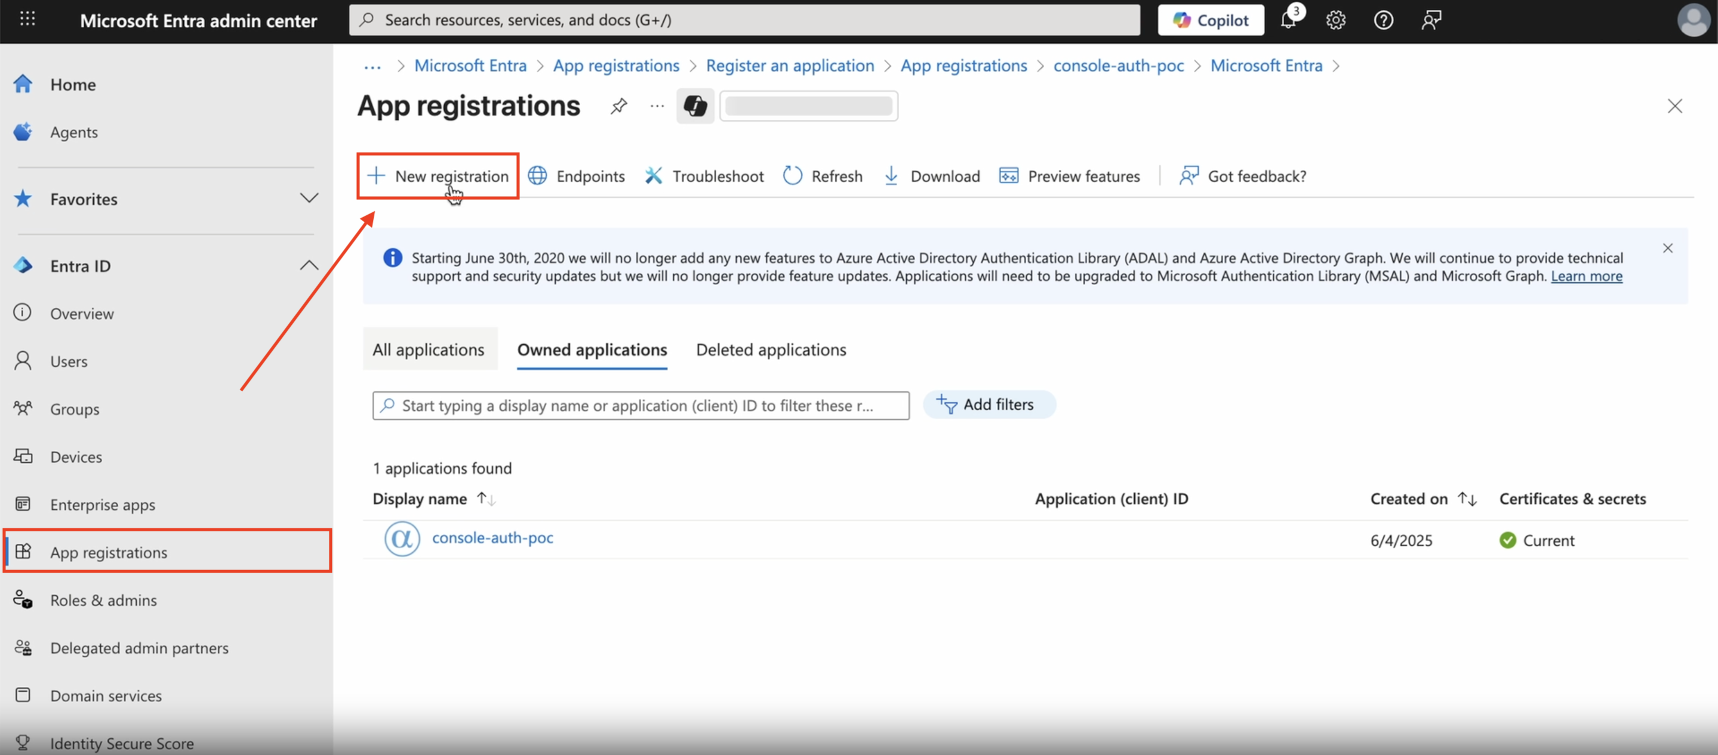Image resolution: width=1718 pixels, height=755 pixels.
Task: Click the notifications bell icon
Action: pos(1288,20)
